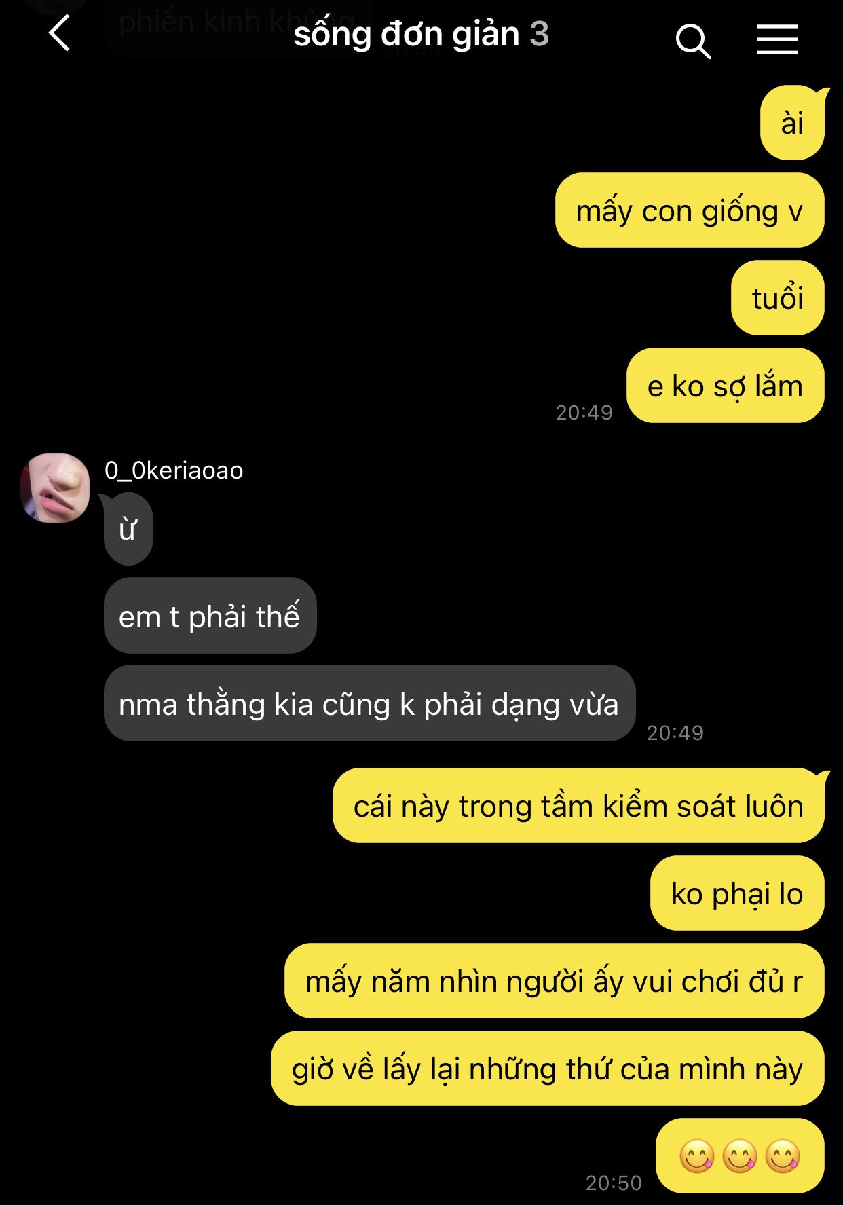The height and width of the screenshot is (1205, 843).
Task: Select the 'em t phải thế' bubble
Action: [x=210, y=616]
